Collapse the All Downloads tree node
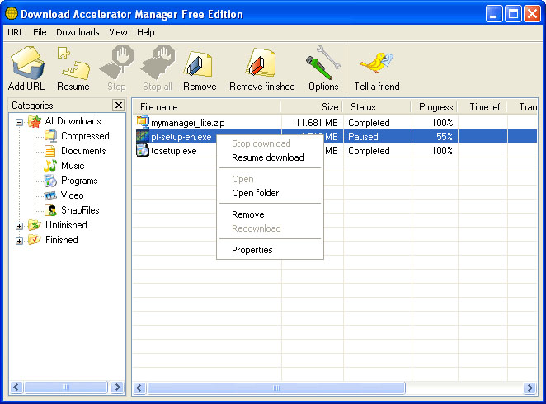Screen dimensions: 546x404 click(x=20, y=122)
